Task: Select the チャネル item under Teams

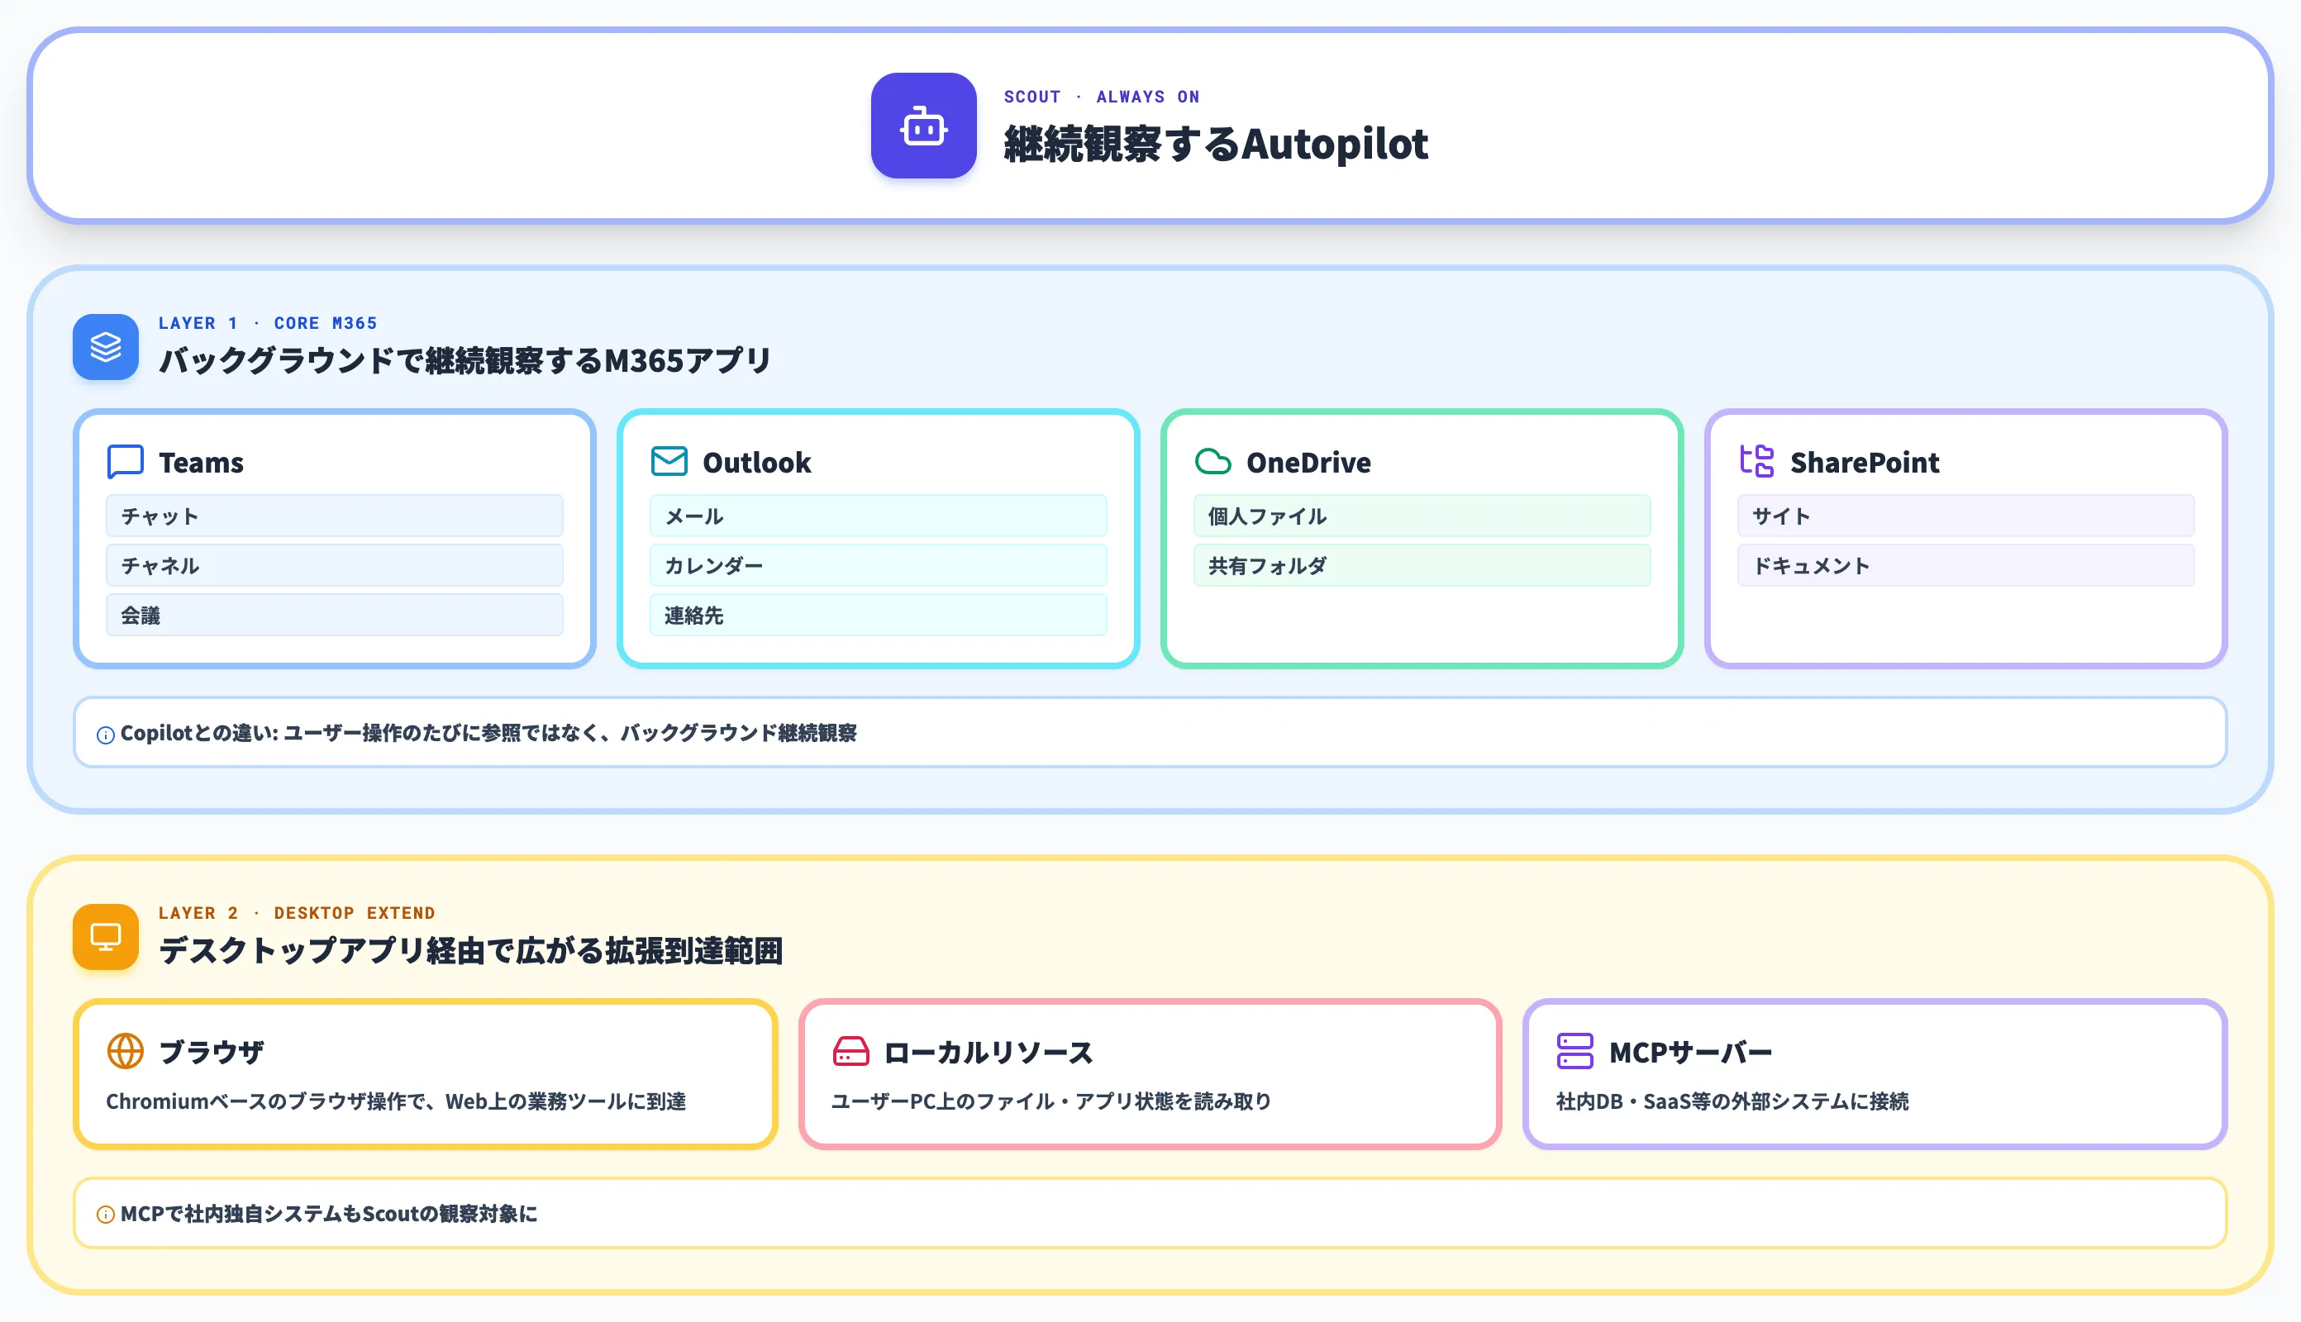Action: [x=334, y=566]
